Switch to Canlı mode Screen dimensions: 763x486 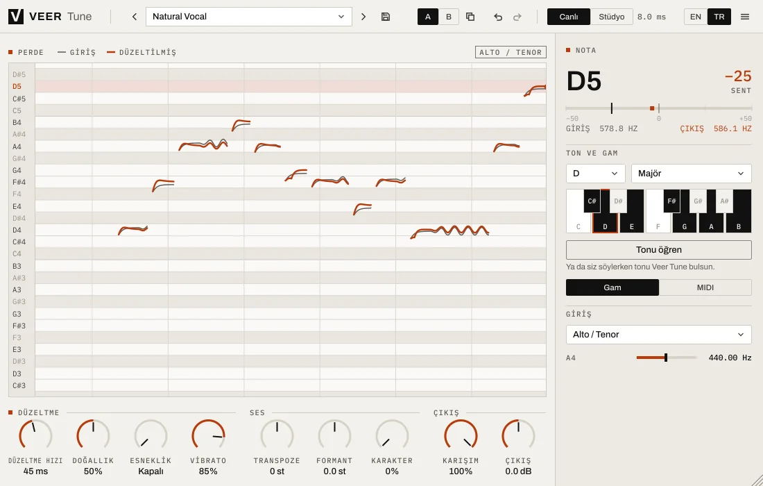coord(569,17)
